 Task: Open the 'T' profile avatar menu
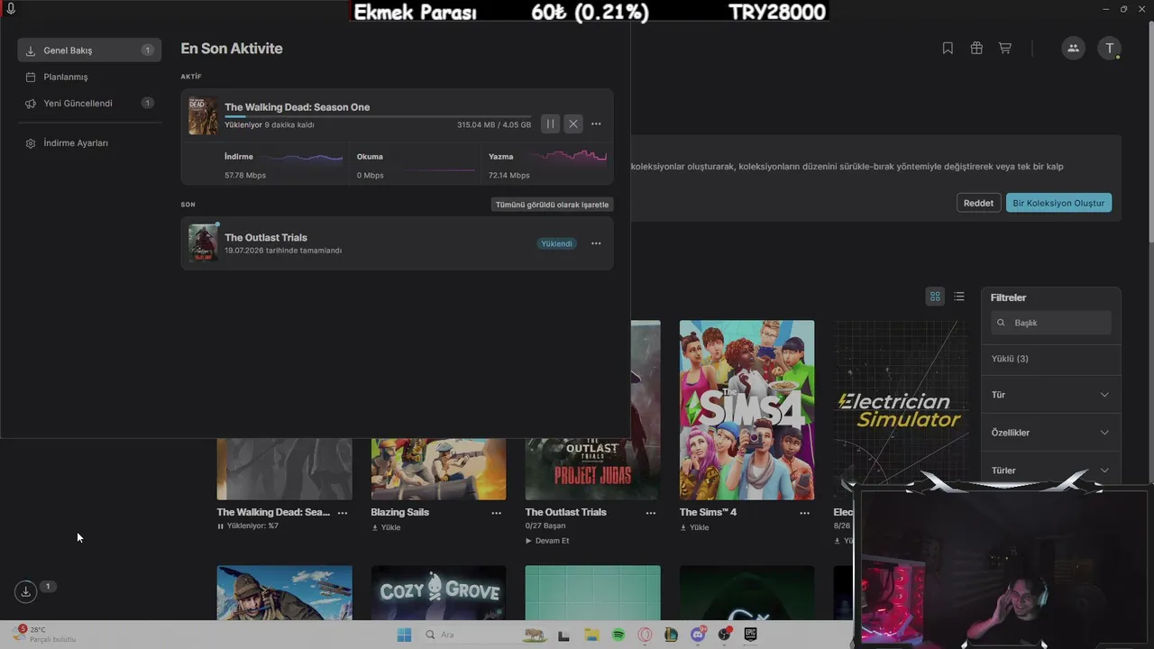click(1109, 49)
